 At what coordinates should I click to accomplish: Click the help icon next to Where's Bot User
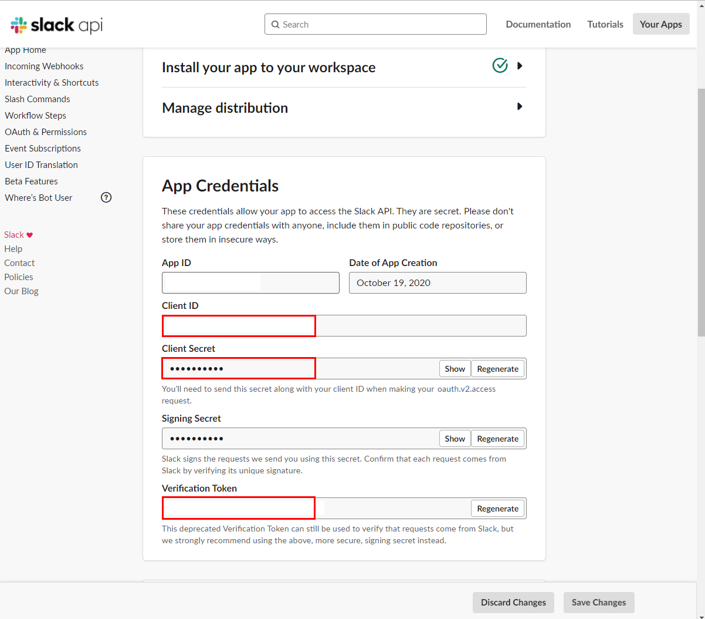tap(106, 197)
